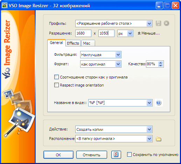Browse for destination folder icon

pos(159,139)
